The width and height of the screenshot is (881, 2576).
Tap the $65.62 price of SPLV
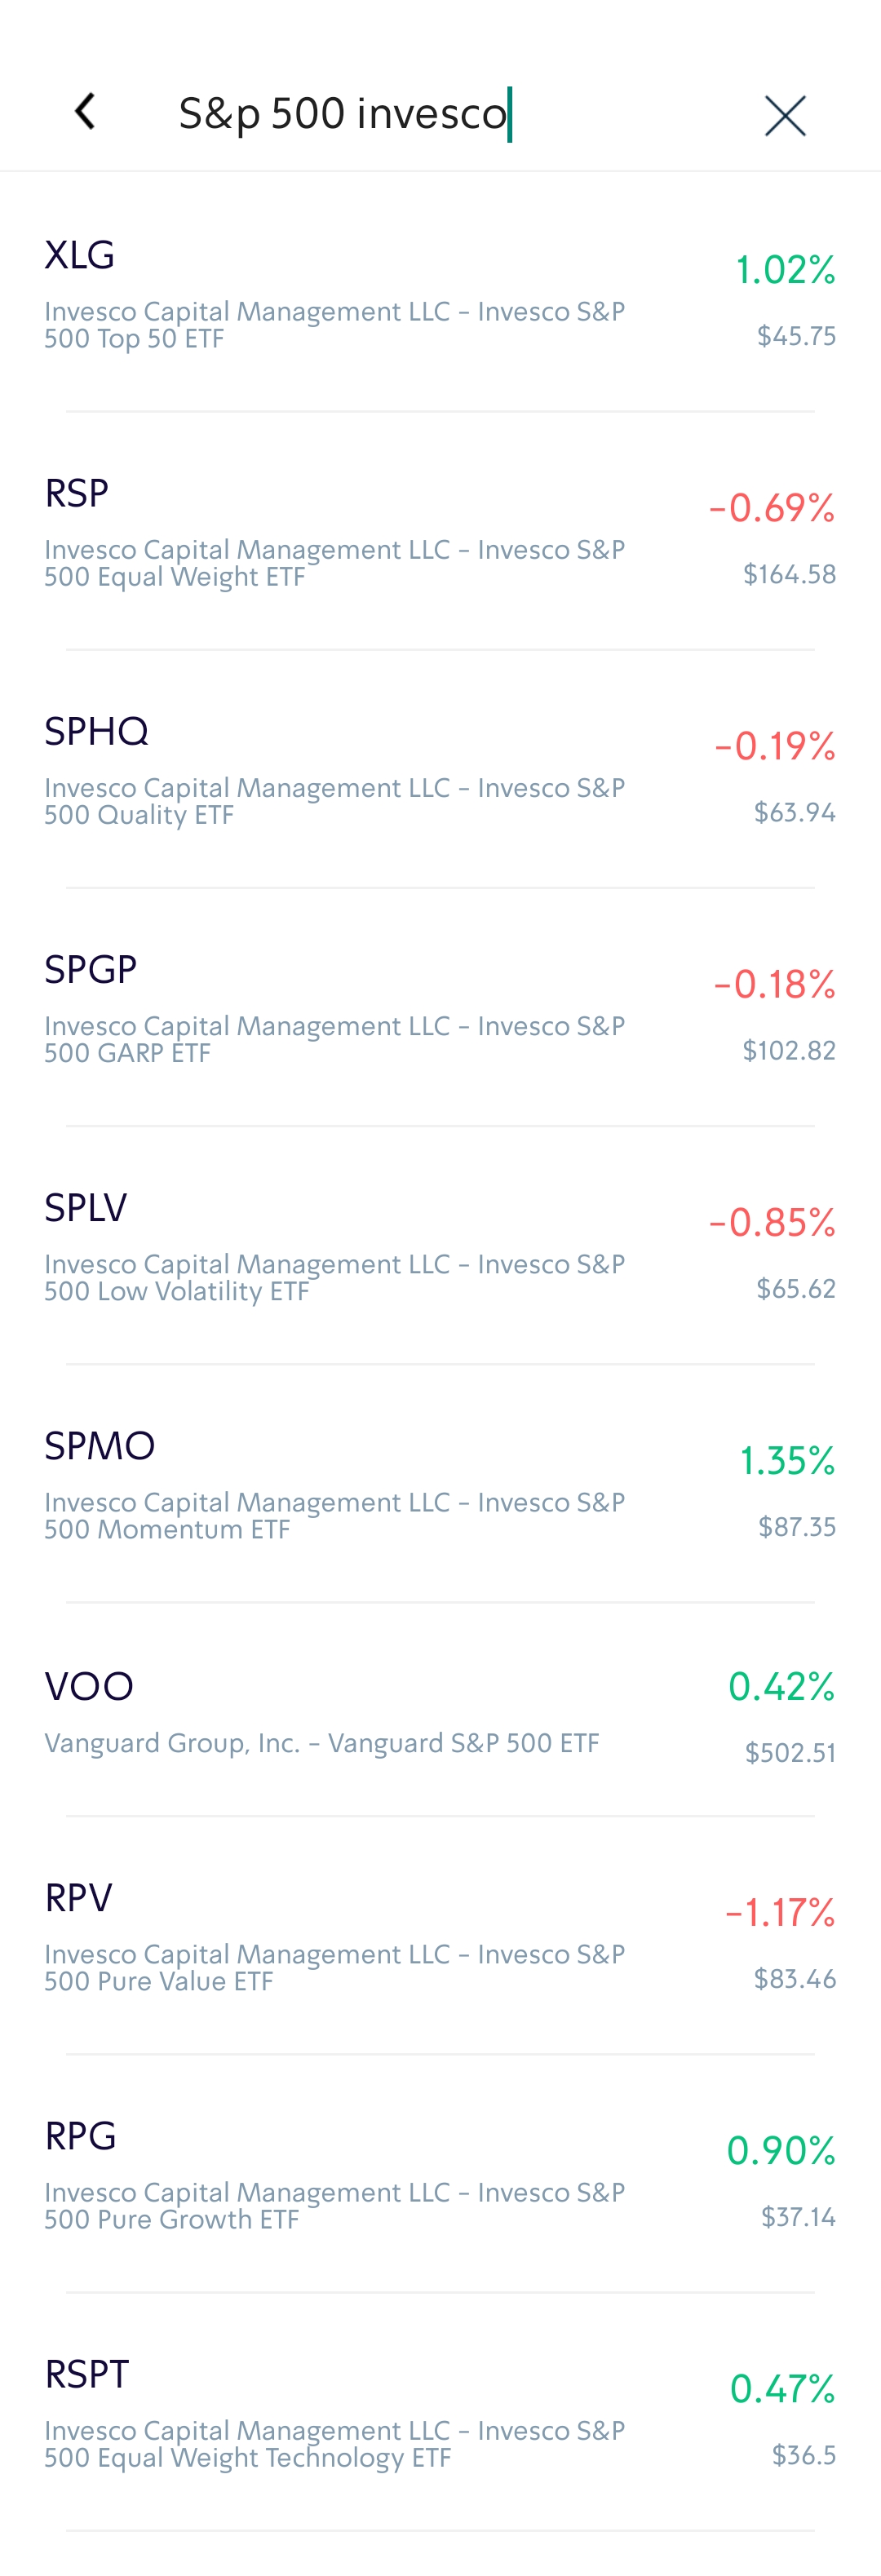[796, 1288]
